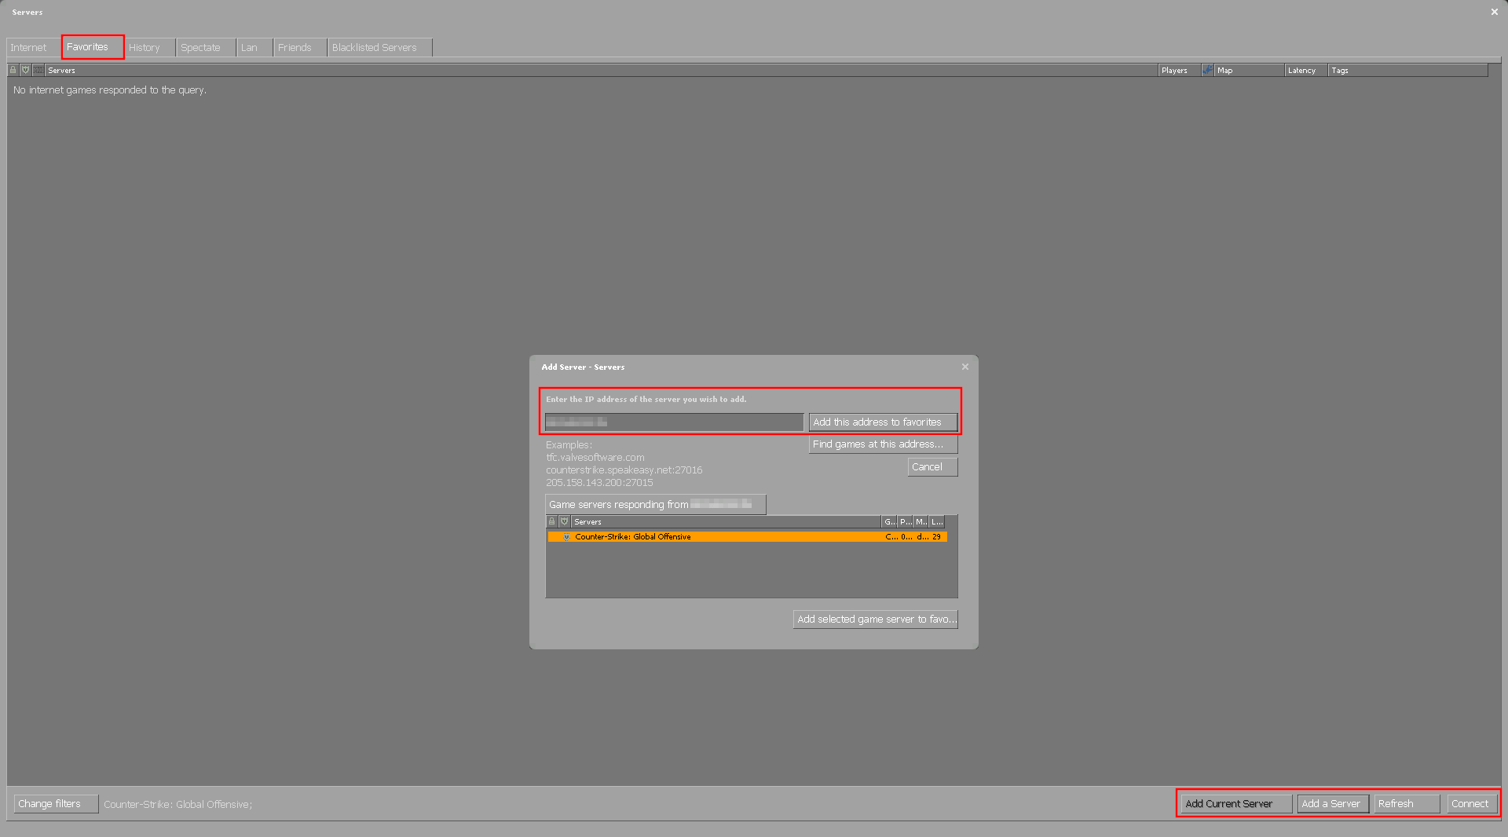Click the shield icon on the Counter-Strike row

[x=566, y=537]
